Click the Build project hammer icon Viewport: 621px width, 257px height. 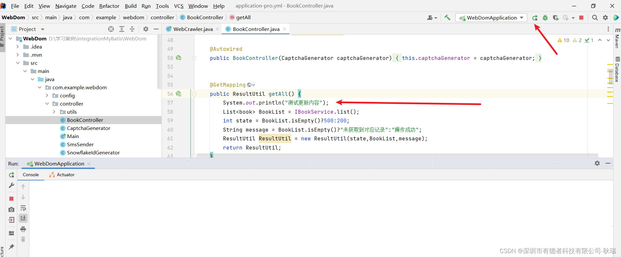[x=447, y=18]
